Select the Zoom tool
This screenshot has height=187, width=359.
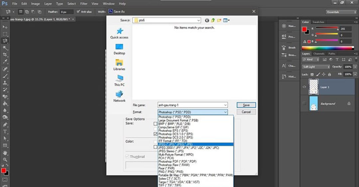(5, 159)
